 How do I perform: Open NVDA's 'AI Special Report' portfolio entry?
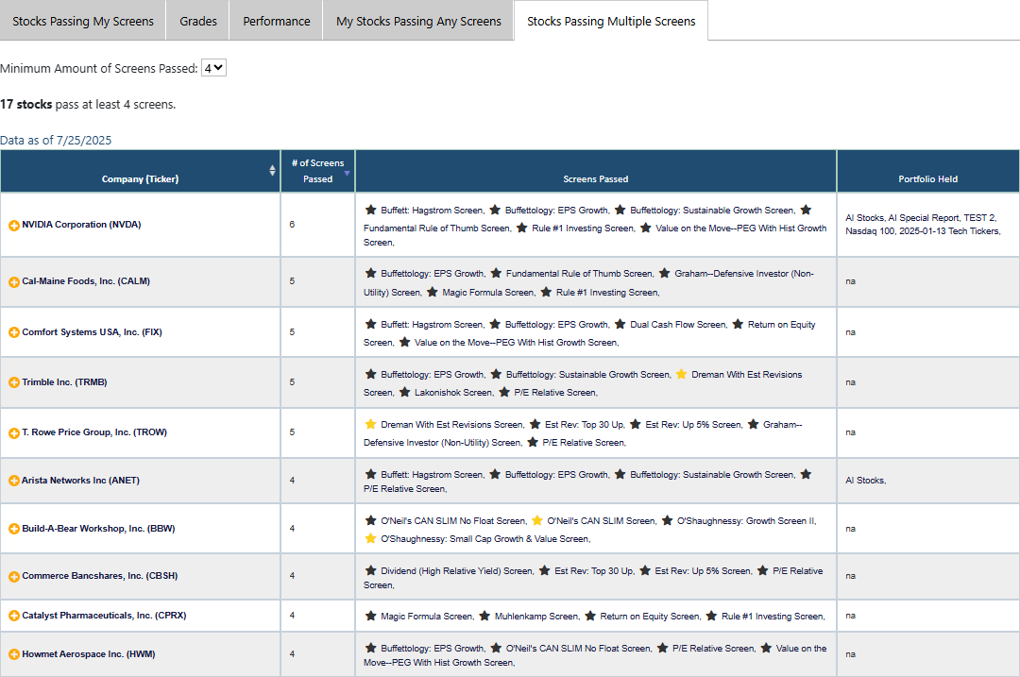(x=925, y=218)
